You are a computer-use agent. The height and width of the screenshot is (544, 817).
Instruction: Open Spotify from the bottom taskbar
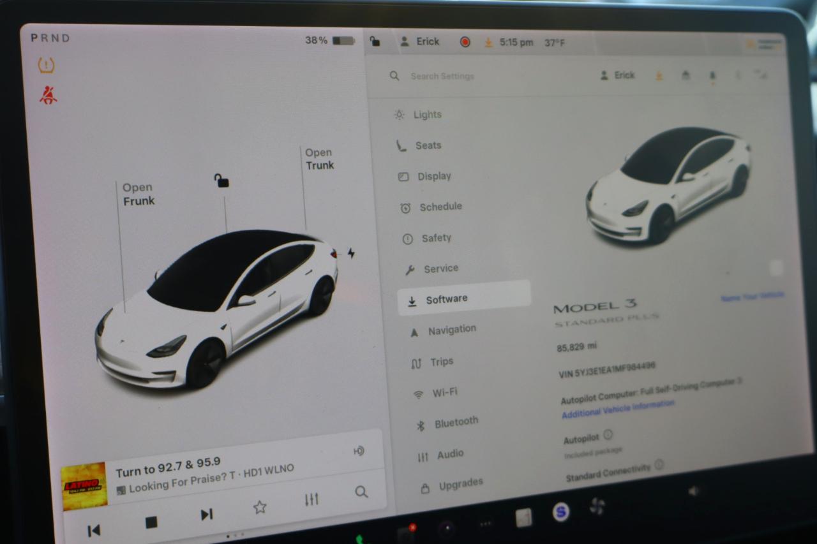[561, 511]
